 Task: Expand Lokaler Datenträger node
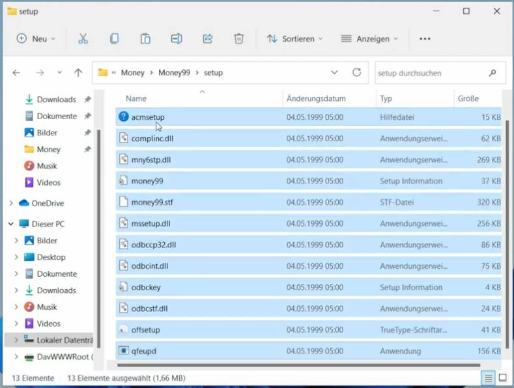(x=16, y=340)
